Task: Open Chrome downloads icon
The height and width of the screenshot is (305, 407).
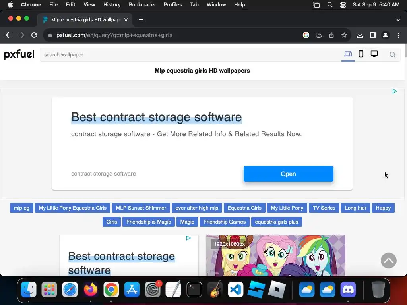Action: coord(360,35)
